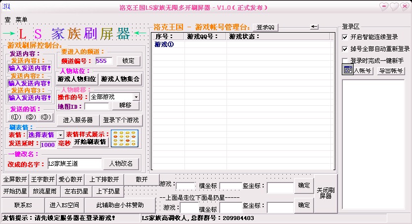This screenshot has width=412, height=224.
Task: Click the 瞬移 teleport button
Action: (x=125, y=105)
